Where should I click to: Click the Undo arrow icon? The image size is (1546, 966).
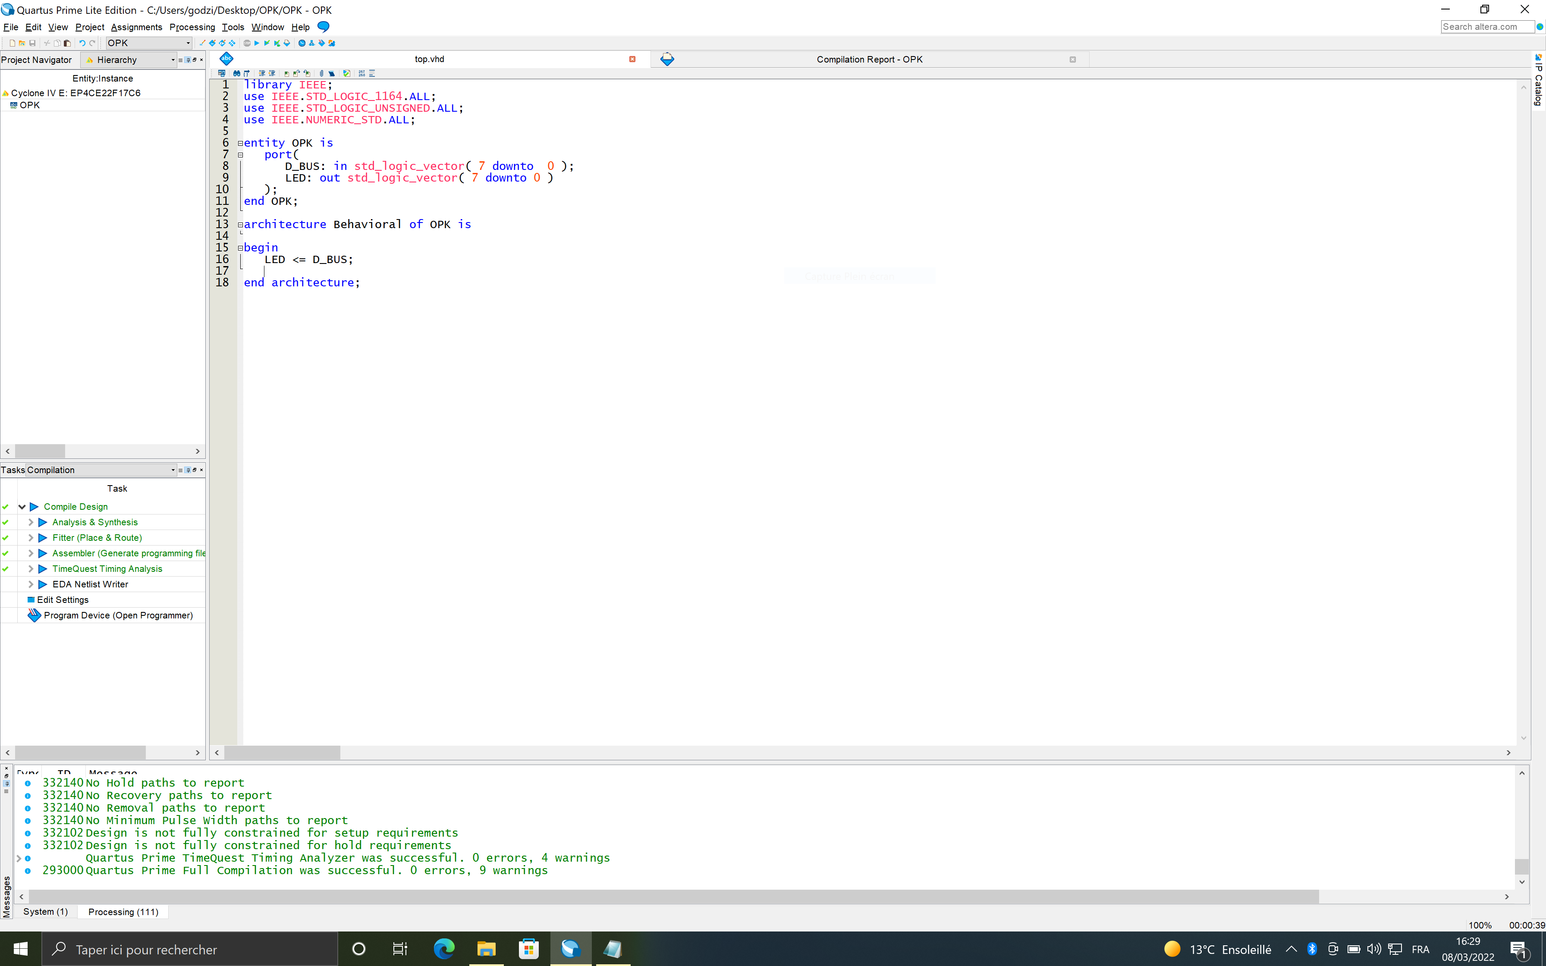click(82, 44)
